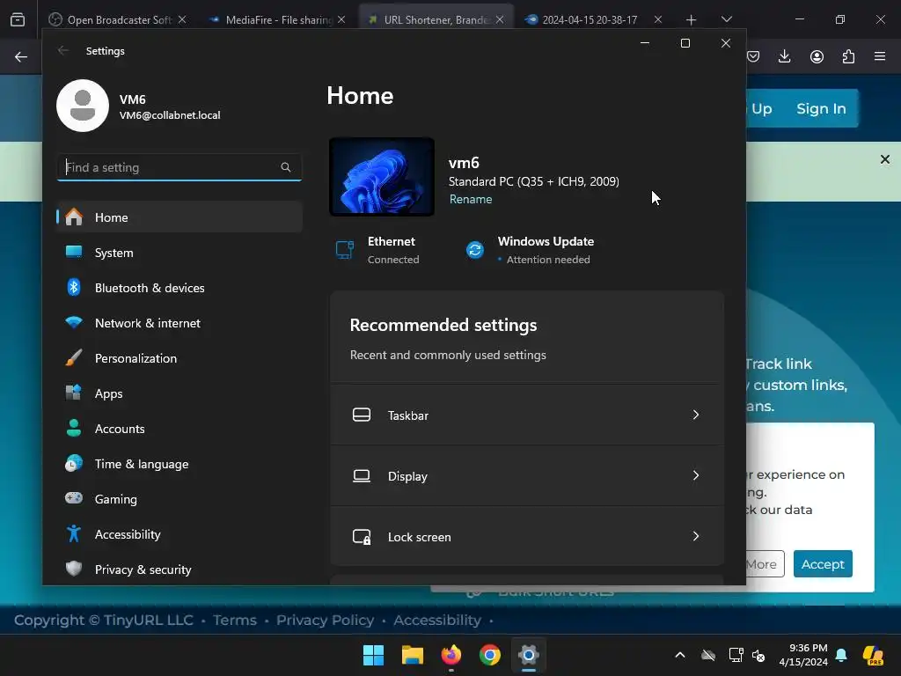Open Apps settings category

tap(179, 393)
